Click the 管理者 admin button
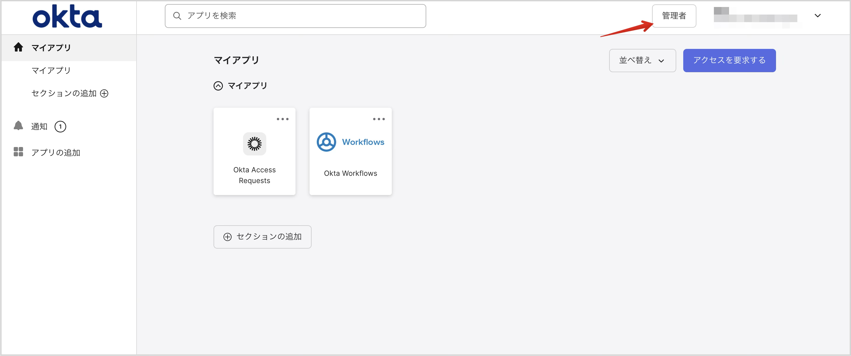This screenshot has width=851, height=356. 674,15
